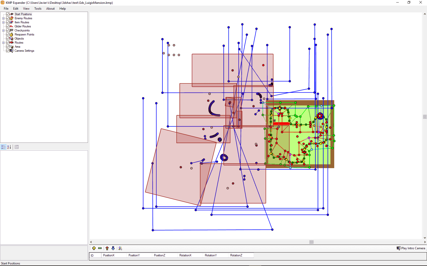Click the KMP Expander title bar app icon

tap(3, 3)
